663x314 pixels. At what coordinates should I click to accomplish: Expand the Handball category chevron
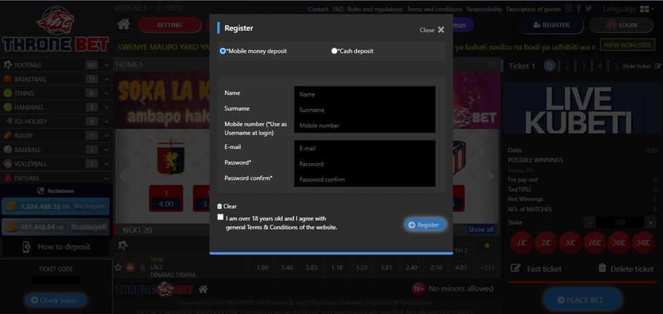tap(107, 107)
